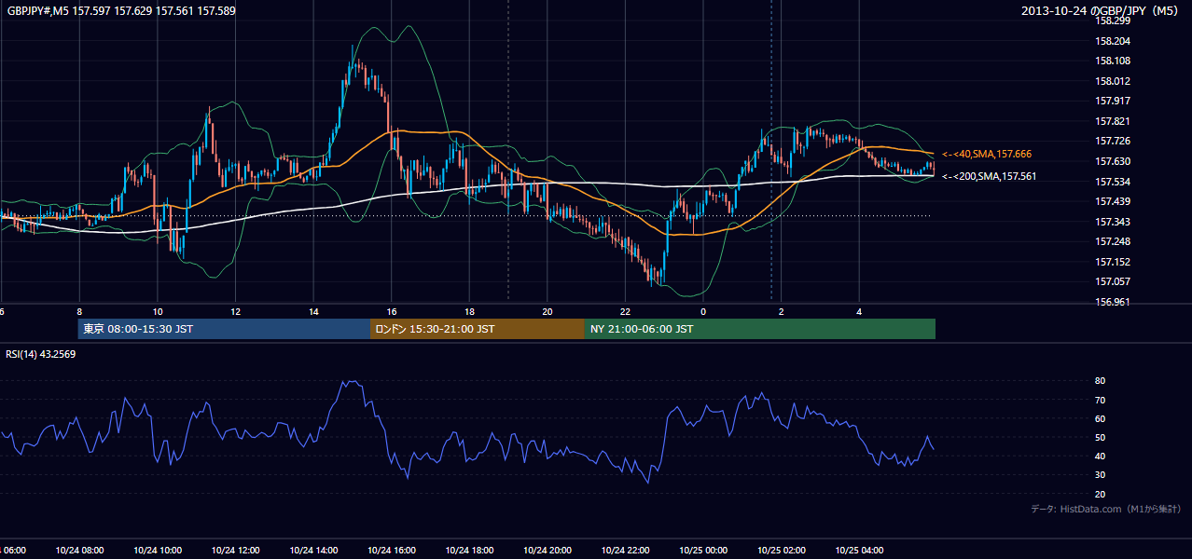Image resolution: width=1192 pixels, height=559 pixels.
Task: Click price axis label 158.299
Action: click(1112, 20)
